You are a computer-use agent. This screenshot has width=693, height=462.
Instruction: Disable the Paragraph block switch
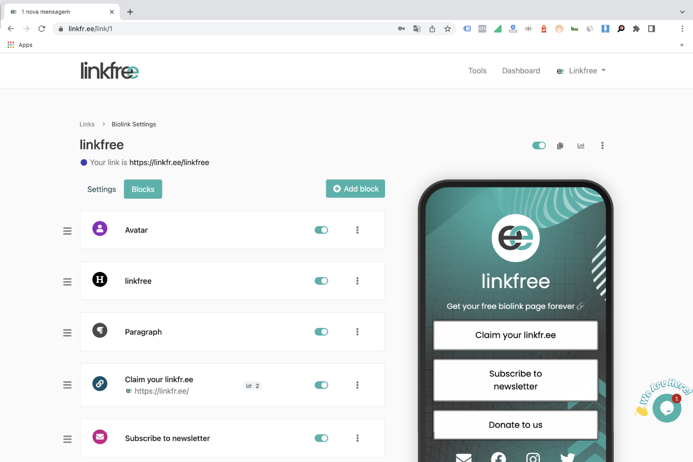pos(321,332)
